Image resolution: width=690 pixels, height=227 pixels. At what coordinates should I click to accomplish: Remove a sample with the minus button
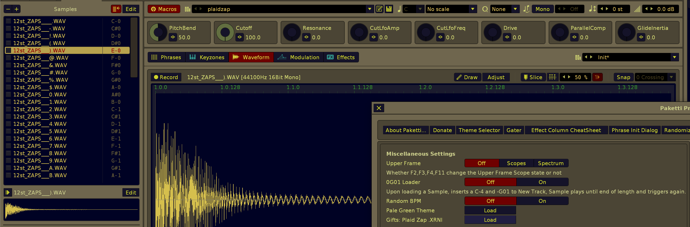pyautogui.click(x=8, y=9)
